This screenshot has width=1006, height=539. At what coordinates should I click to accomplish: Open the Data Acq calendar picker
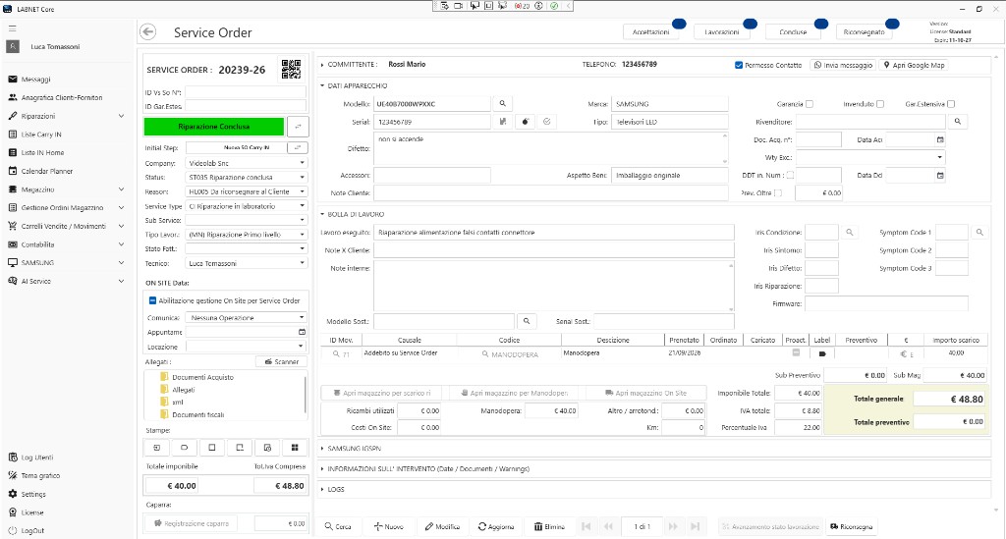940,139
